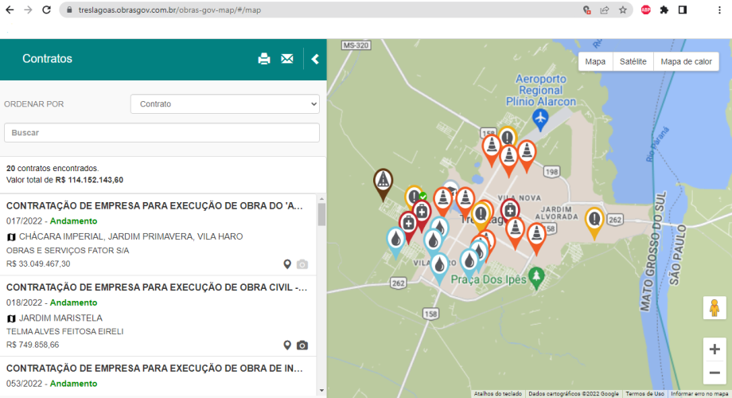This screenshot has height=398, width=732.
Task: Open photos camera icon for contract 018/2022
Action: (x=302, y=345)
